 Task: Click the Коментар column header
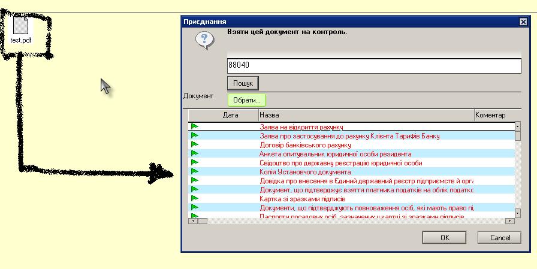click(x=491, y=114)
